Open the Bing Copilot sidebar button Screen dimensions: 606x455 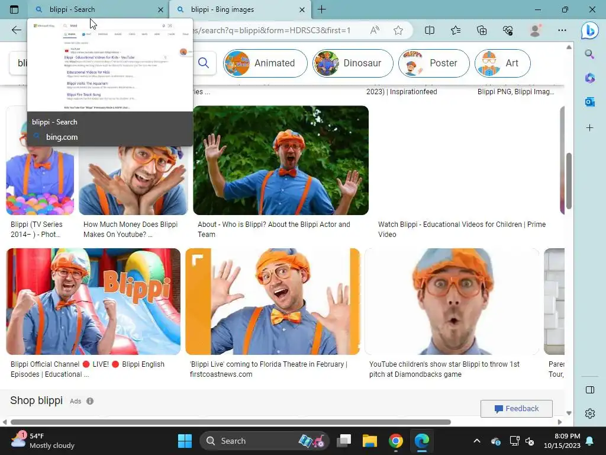coord(589,31)
